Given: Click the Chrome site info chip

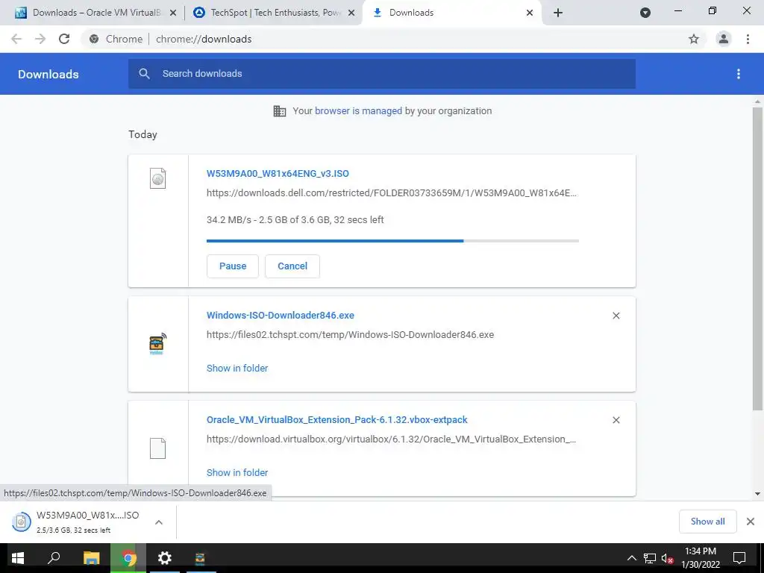Looking at the screenshot, I should [117, 39].
